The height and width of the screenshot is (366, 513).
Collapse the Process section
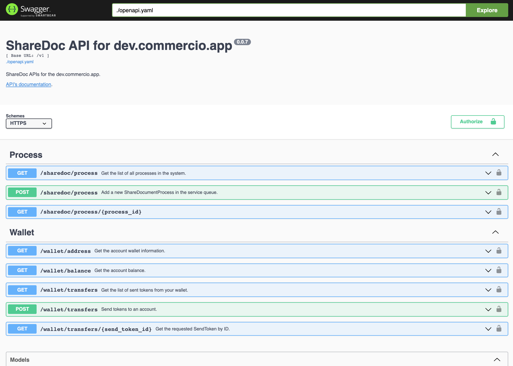pos(495,155)
